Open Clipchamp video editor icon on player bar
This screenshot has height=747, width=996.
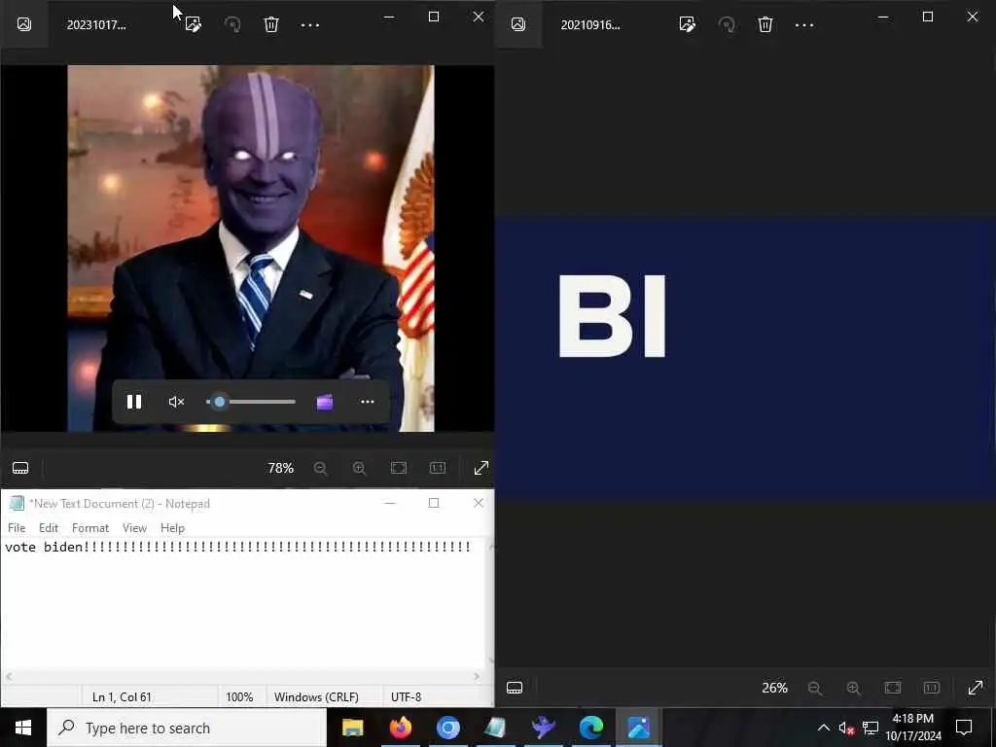[x=325, y=402]
